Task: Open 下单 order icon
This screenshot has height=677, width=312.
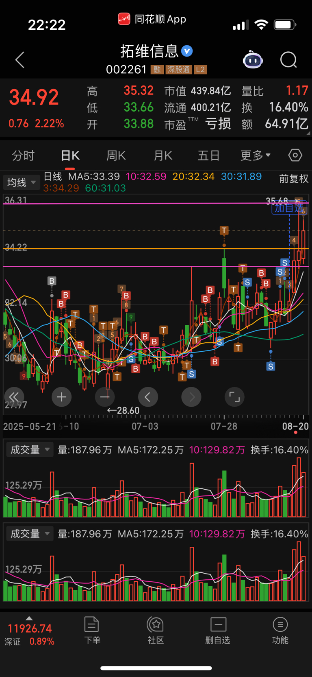Action: (92, 631)
